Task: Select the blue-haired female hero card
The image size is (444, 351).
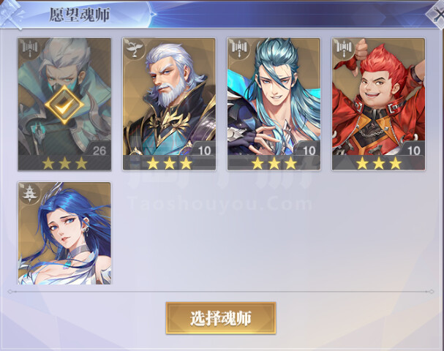Action: click(64, 233)
